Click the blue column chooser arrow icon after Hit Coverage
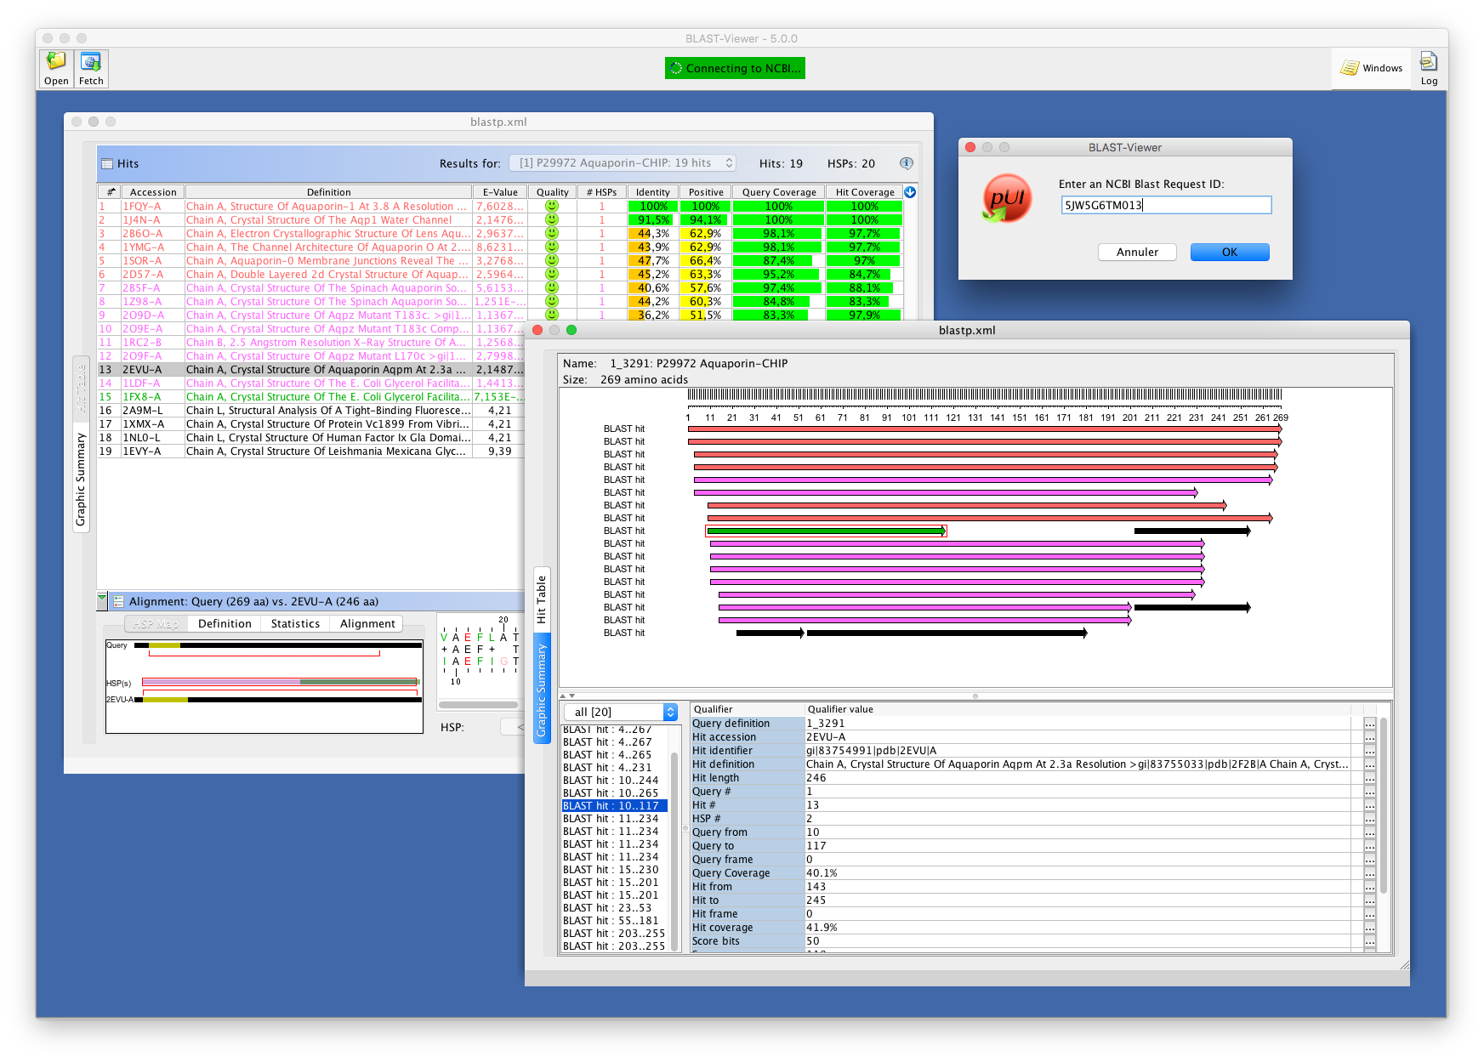 pyautogui.click(x=910, y=192)
